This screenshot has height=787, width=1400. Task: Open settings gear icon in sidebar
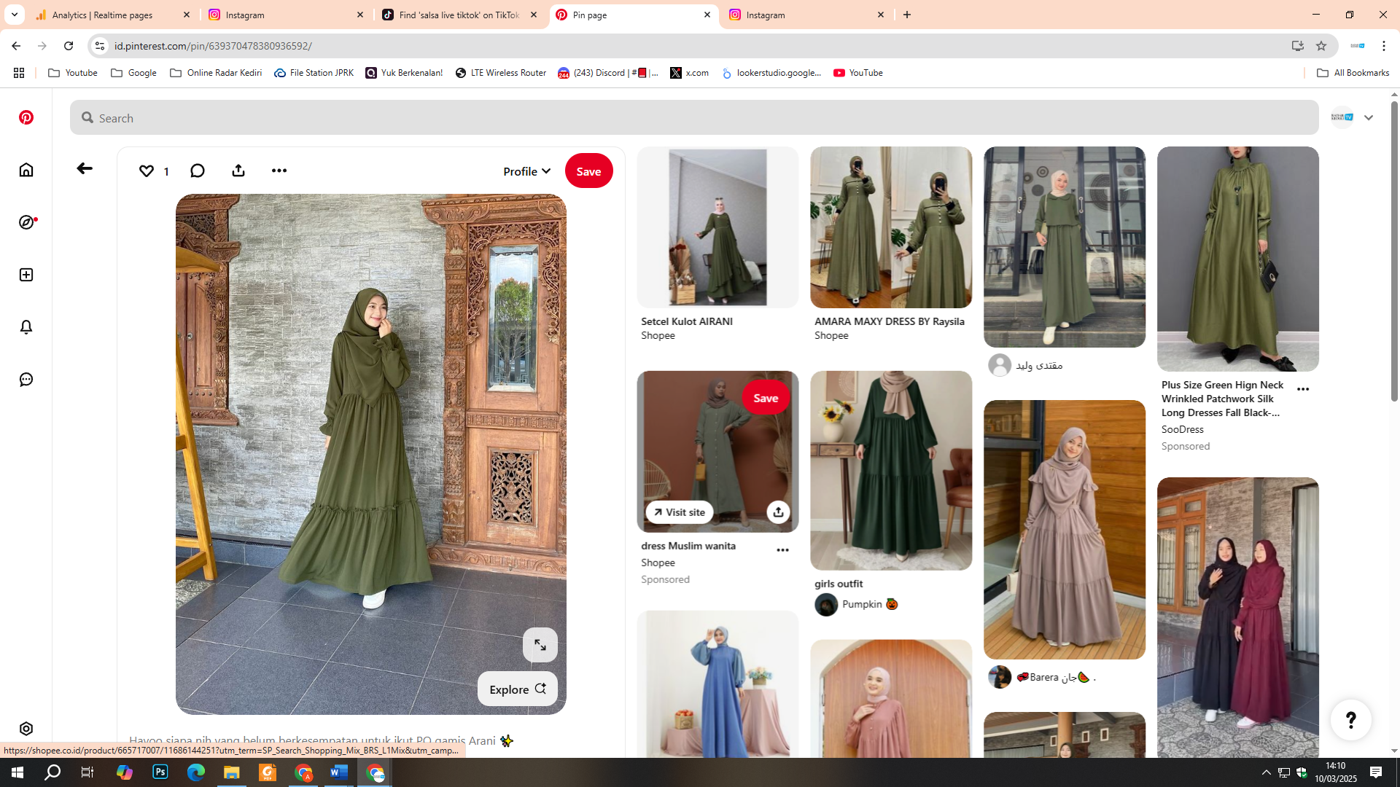[x=26, y=729]
